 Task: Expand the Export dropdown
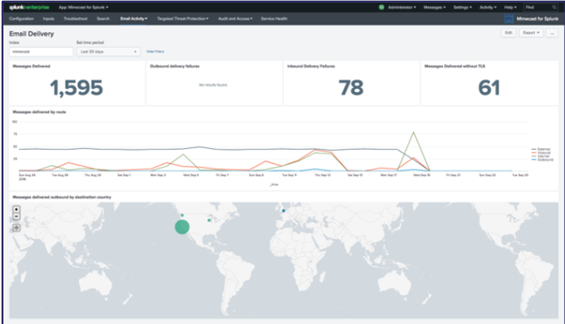[530, 33]
